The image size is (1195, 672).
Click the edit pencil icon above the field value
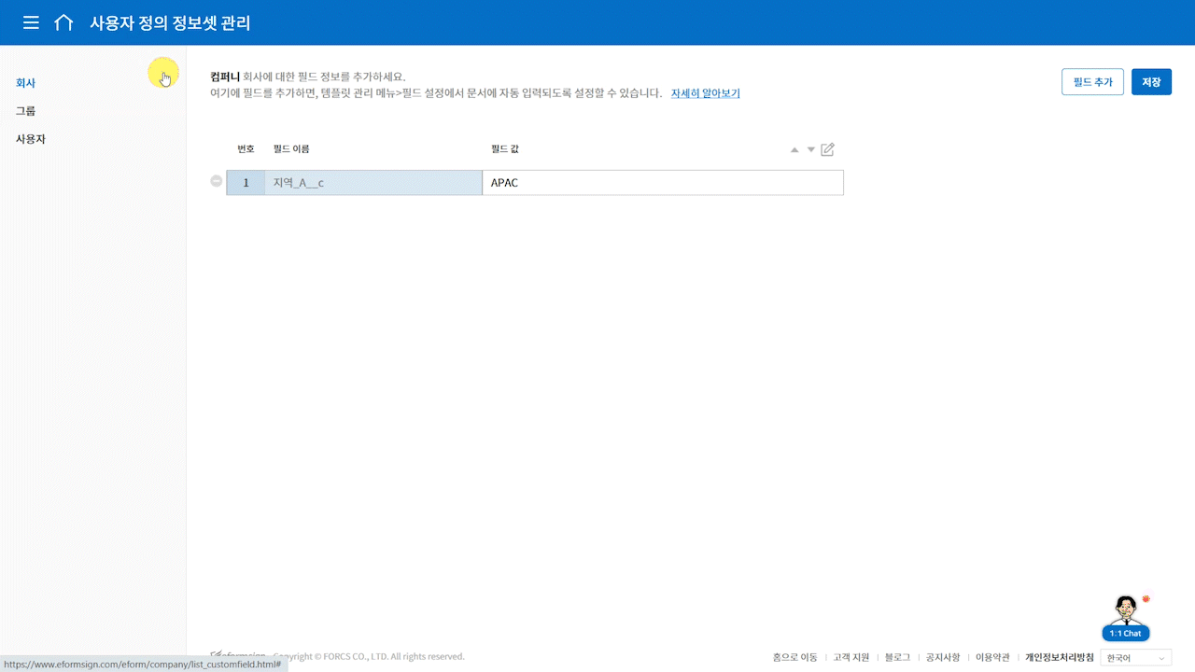point(827,149)
